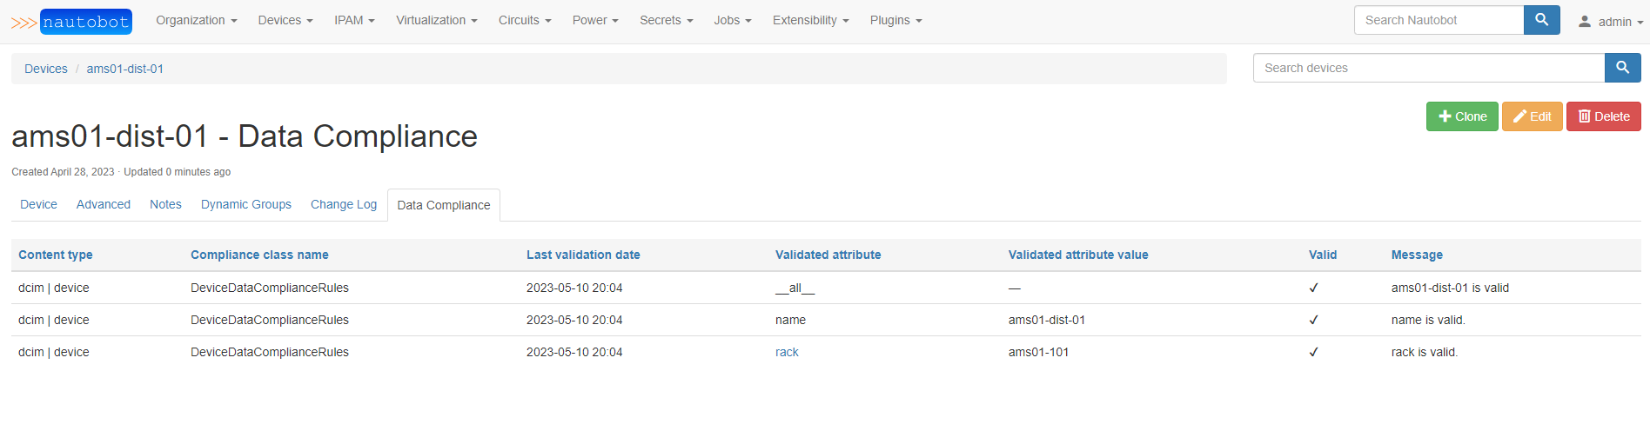Focus the Search Nautobot input field

click(x=1438, y=20)
